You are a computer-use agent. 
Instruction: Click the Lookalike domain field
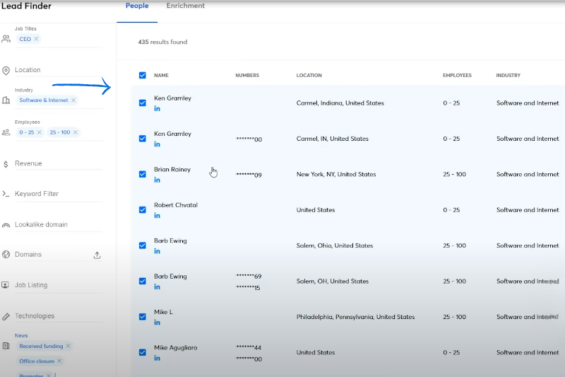click(41, 225)
